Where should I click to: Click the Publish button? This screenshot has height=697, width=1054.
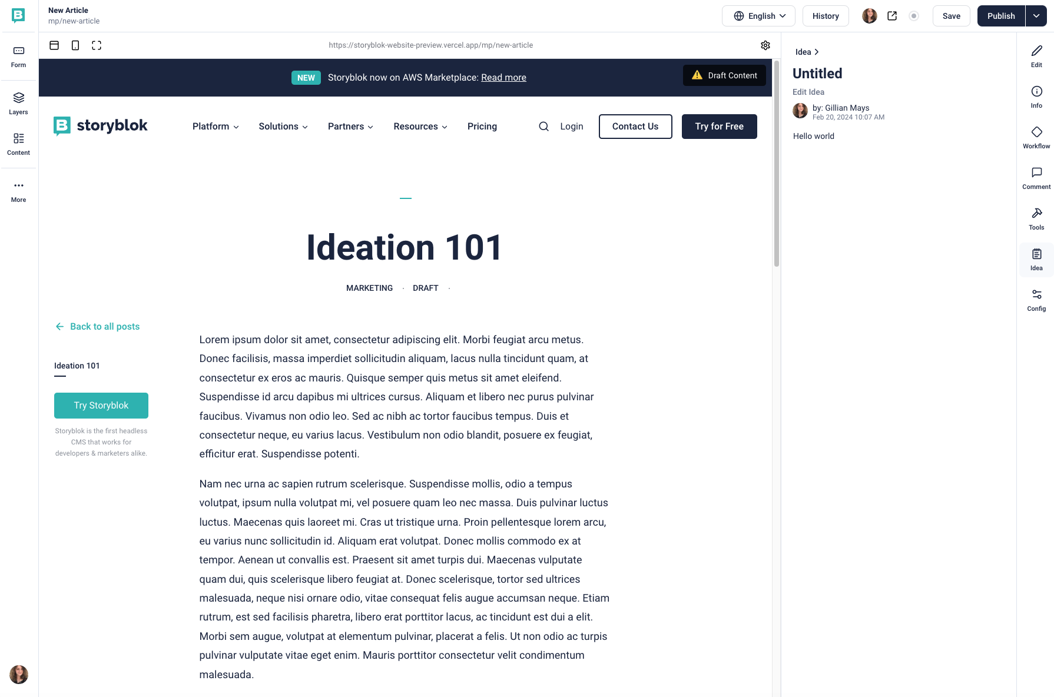click(1001, 16)
